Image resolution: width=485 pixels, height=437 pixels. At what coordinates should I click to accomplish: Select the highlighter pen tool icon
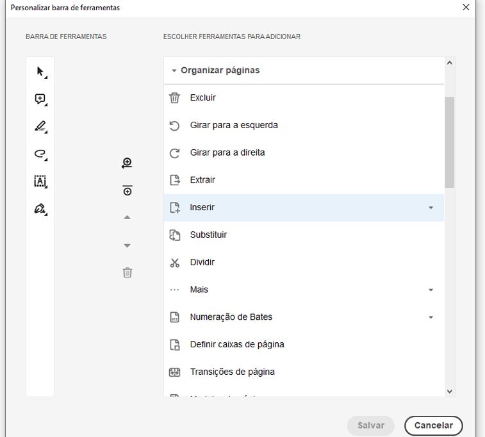[x=40, y=127]
